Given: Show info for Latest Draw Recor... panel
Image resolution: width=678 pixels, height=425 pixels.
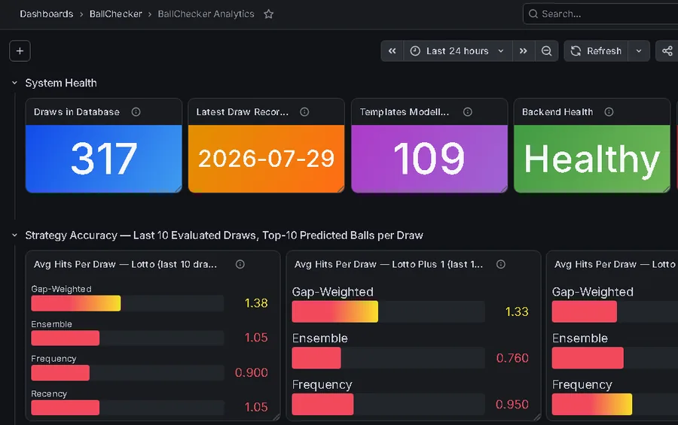Looking at the screenshot, I should tap(304, 112).
